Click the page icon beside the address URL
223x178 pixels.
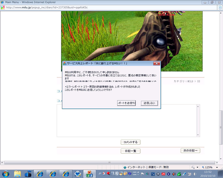point(3,8)
